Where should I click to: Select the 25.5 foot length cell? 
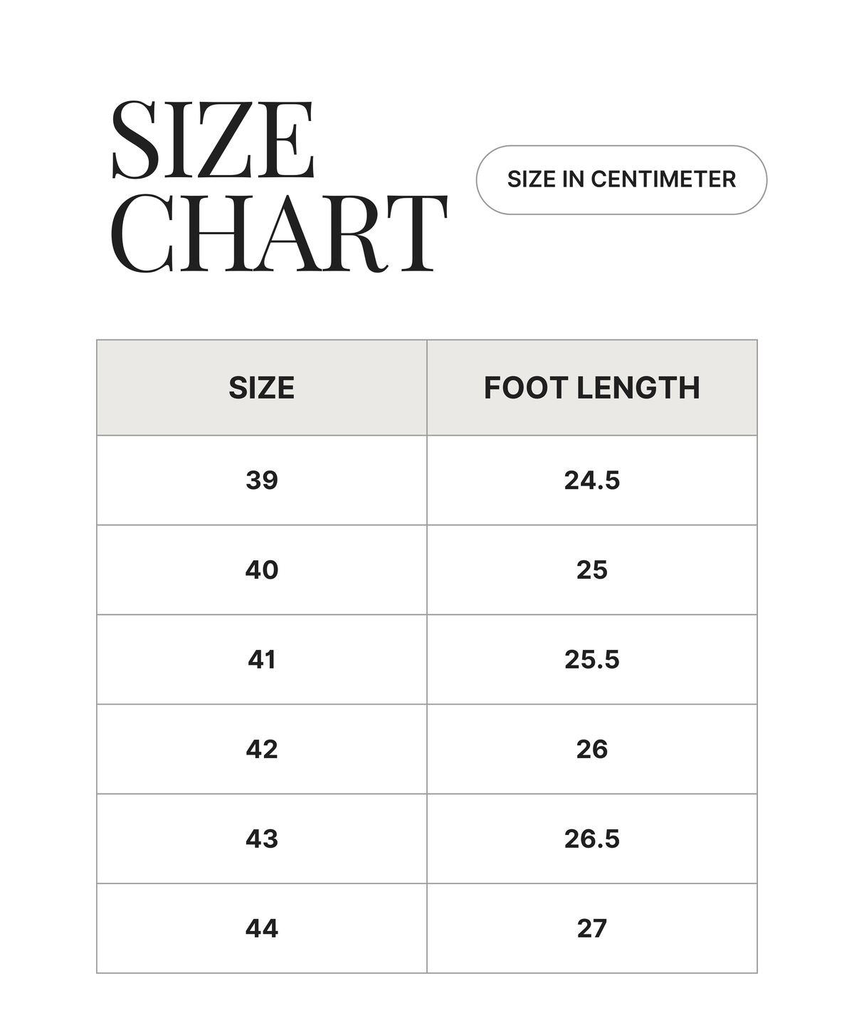[592, 660]
